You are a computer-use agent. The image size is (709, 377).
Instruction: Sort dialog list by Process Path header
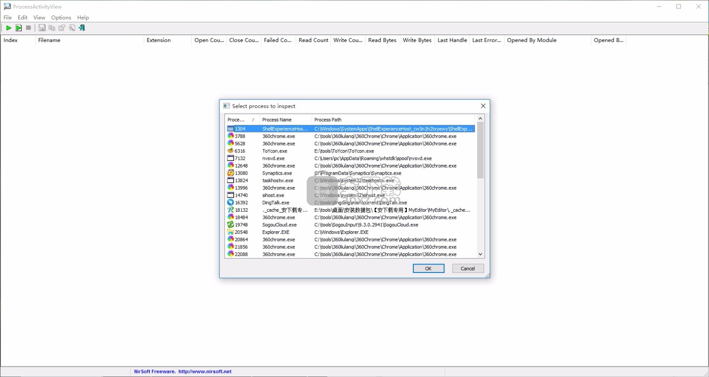point(393,120)
